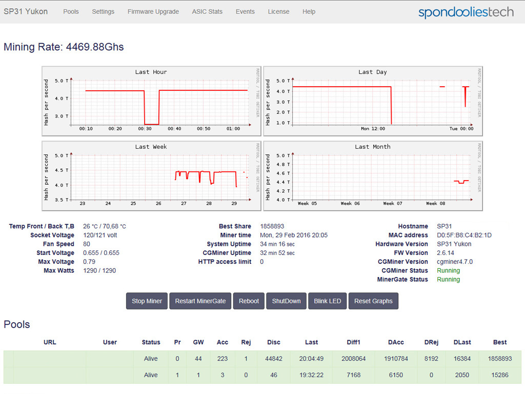
Task: Click Mining Rate 4469.88Ghs heading
Action: tap(64, 47)
